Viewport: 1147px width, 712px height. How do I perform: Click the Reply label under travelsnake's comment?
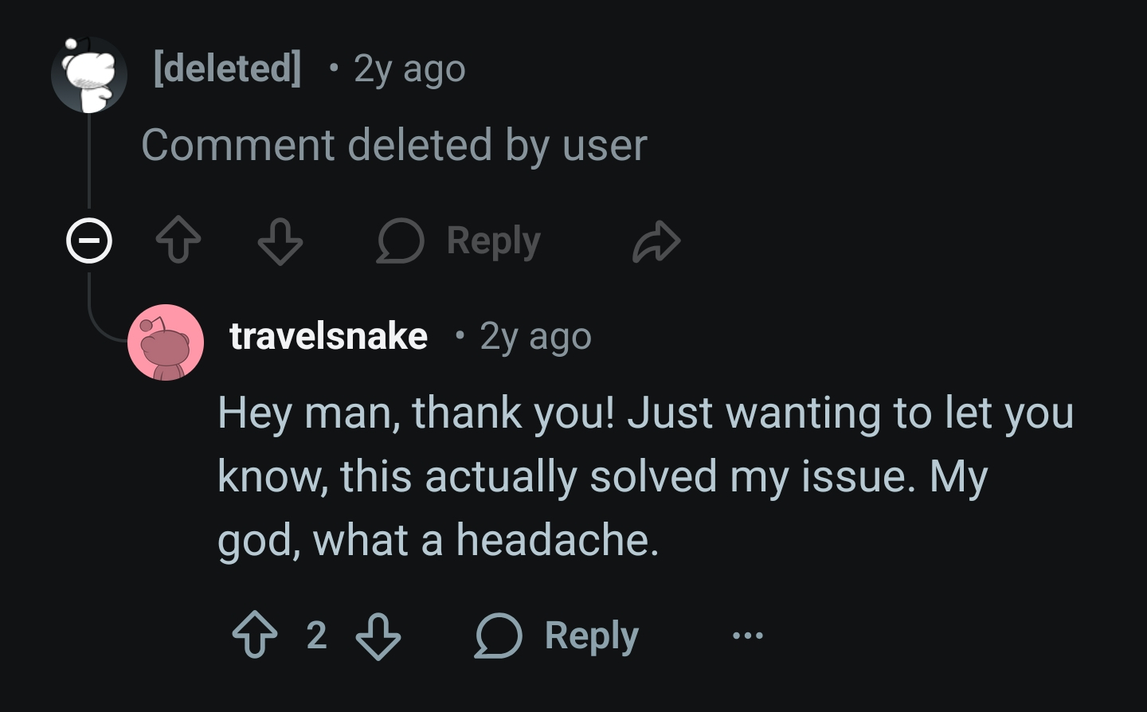[592, 636]
